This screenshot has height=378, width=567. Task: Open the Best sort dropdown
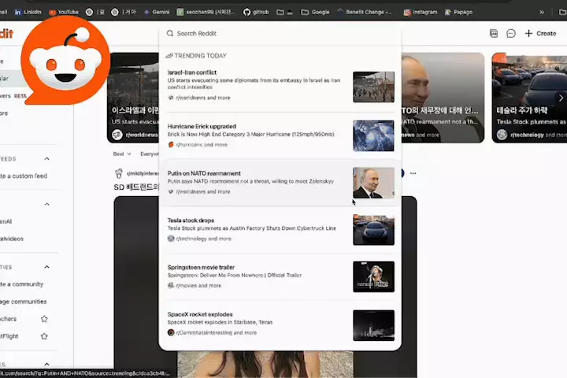click(x=122, y=154)
